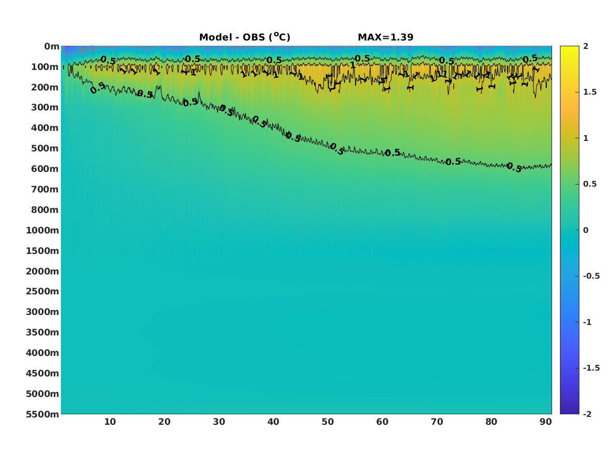Click the colorbar tick label "2"
Viewport: 613px width, 460px height.
[586, 46]
